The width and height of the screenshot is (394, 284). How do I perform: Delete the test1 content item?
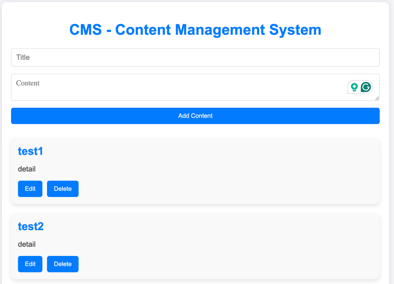[x=62, y=189]
